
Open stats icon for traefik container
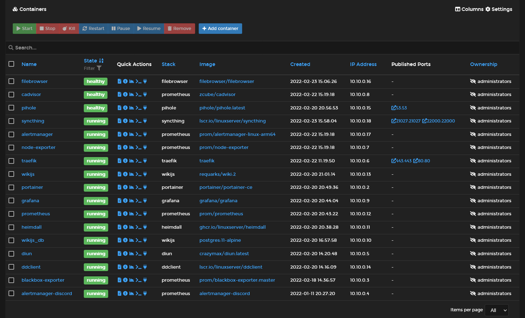coord(132,161)
